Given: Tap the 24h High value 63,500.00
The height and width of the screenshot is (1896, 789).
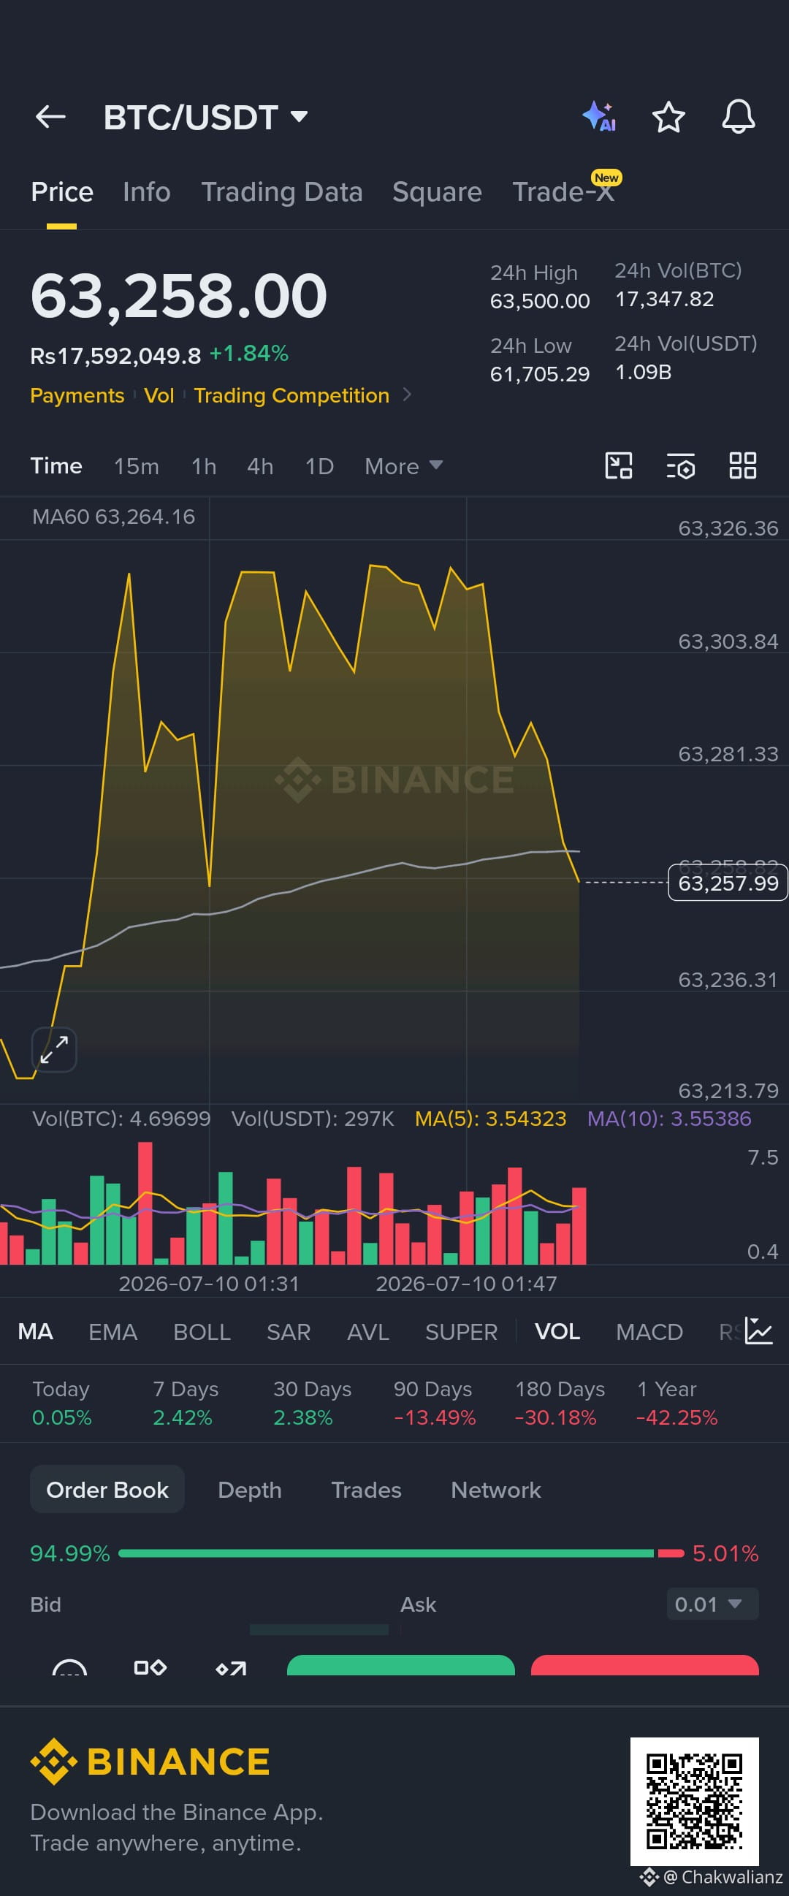Looking at the screenshot, I should [540, 301].
